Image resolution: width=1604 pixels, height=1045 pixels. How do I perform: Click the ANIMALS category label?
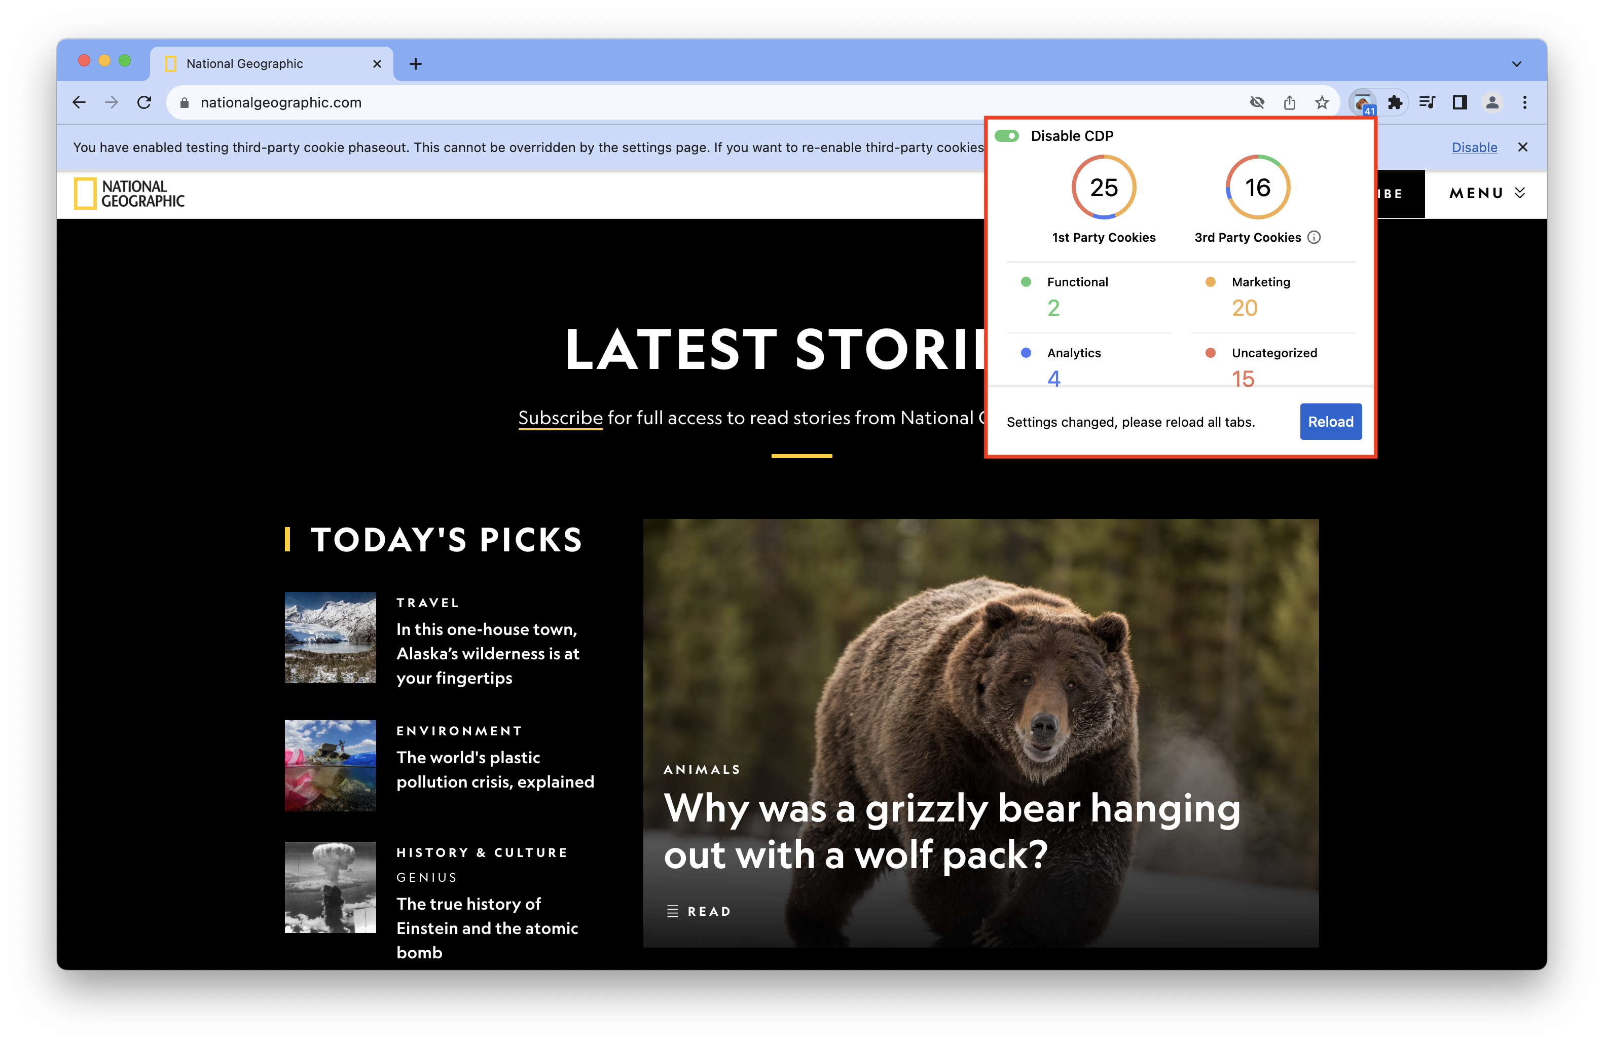[x=702, y=769]
